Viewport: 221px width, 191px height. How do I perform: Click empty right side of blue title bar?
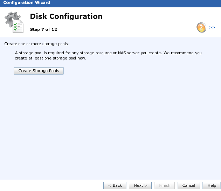(140, 3)
